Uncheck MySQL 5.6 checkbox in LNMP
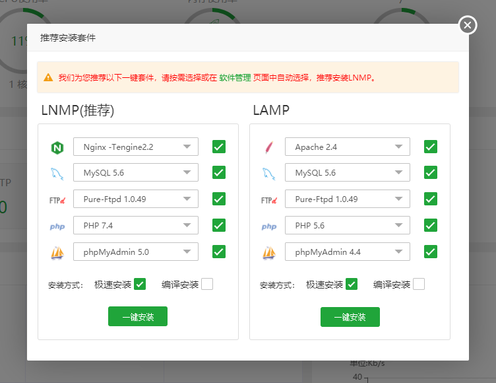 tap(219, 172)
